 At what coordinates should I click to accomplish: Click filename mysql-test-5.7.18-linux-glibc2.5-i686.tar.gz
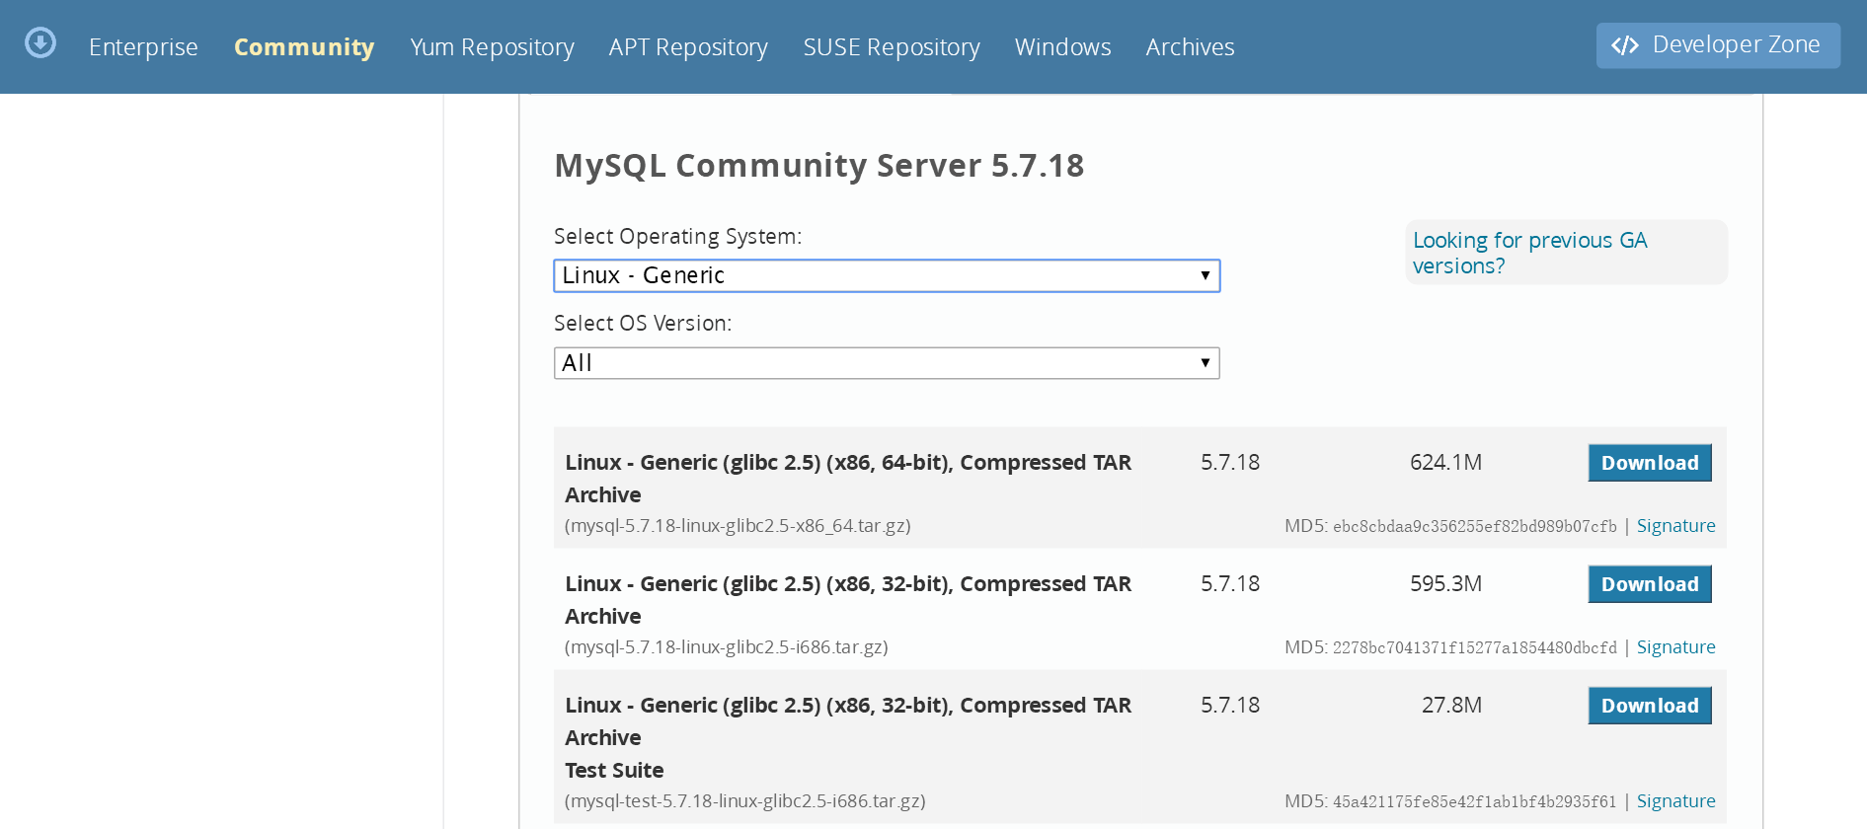pos(744,801)
